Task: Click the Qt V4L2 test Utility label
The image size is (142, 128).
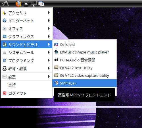Action: pos(76,68)
